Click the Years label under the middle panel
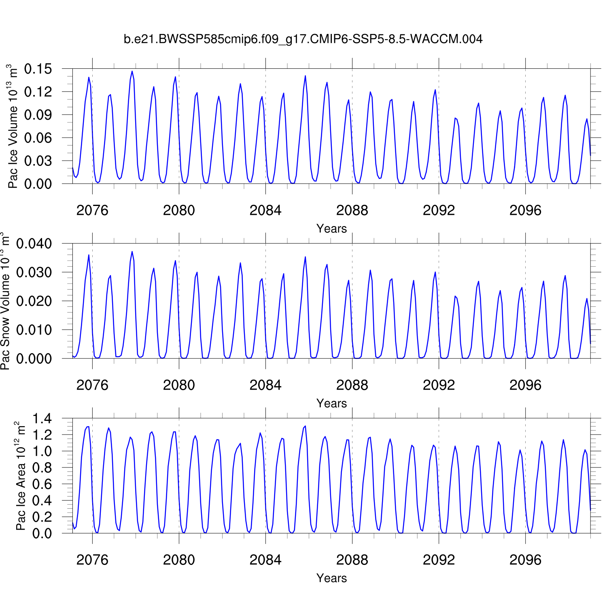This screenshot has width=607, height=607. pos(331,403)
